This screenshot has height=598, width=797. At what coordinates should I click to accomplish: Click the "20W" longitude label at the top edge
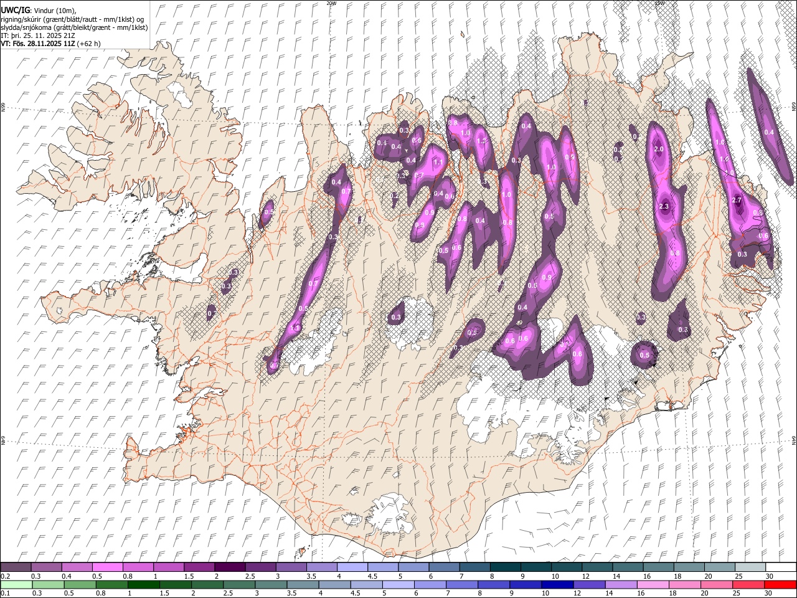(x=331, y=3)
